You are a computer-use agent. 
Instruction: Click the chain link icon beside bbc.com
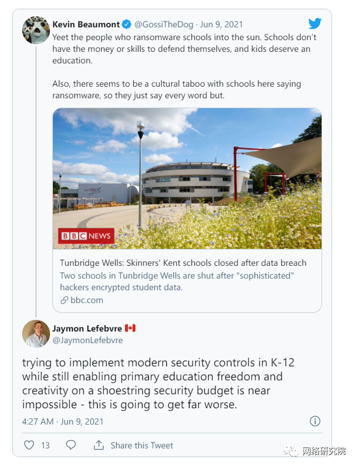coord(65,300)
